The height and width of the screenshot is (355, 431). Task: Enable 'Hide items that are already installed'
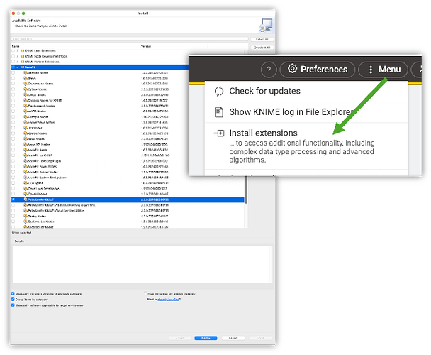coord(145,293)
